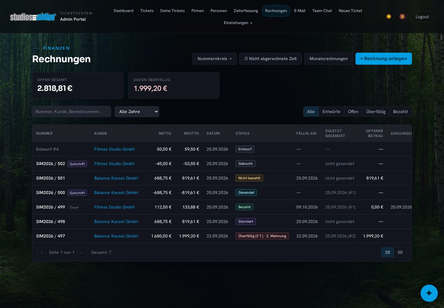Screen dimensions: 444x308
Task: Open invoice SIM2026 / 501
Action: tap(50, 178)
